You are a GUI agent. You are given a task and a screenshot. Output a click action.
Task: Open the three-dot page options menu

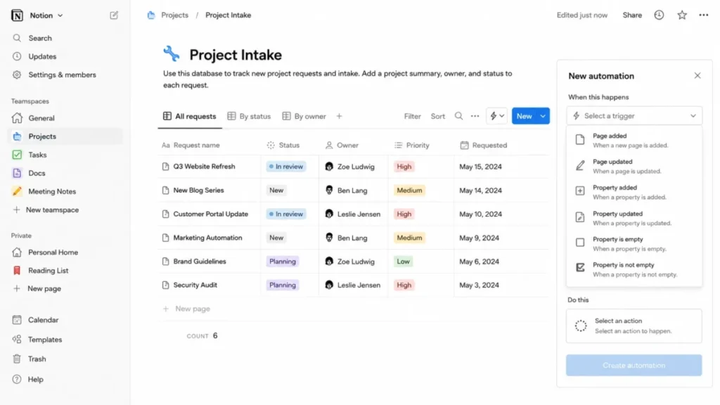[703, 15]
